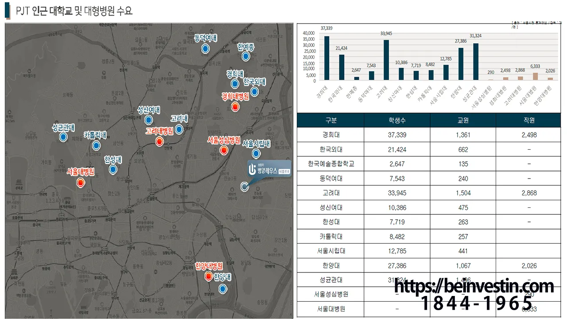567x319 pixels.
Task: Select the 한국예술종합학교 table row label
Action: (331, 164)
